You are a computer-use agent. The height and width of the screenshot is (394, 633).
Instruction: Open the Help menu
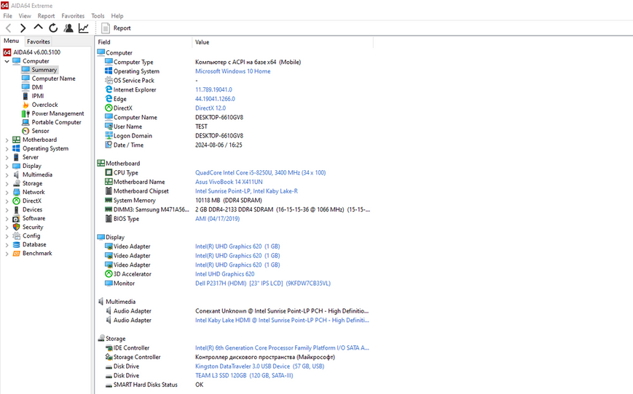tap(117, 16)
